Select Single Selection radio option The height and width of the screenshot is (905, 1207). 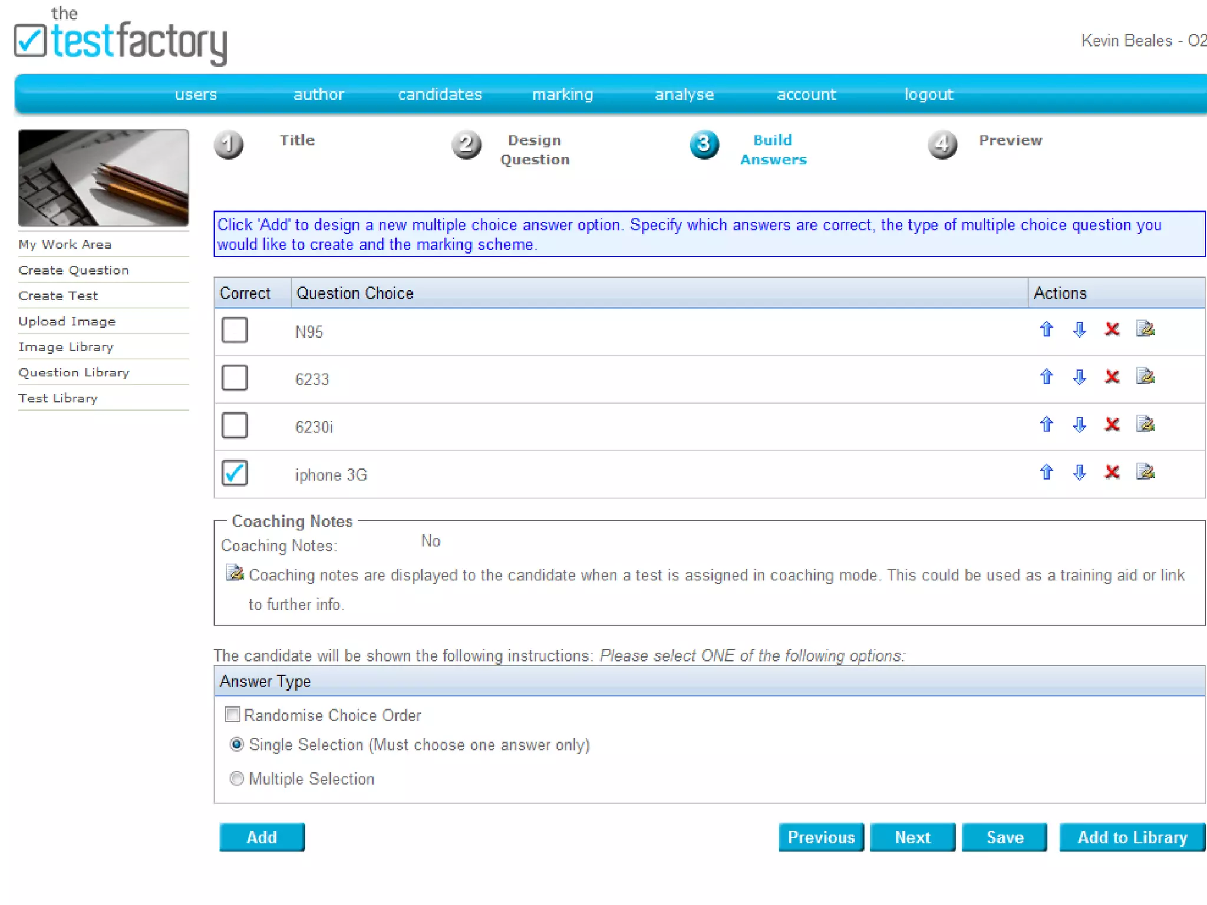pyautogui.click(x=236, y=745)
